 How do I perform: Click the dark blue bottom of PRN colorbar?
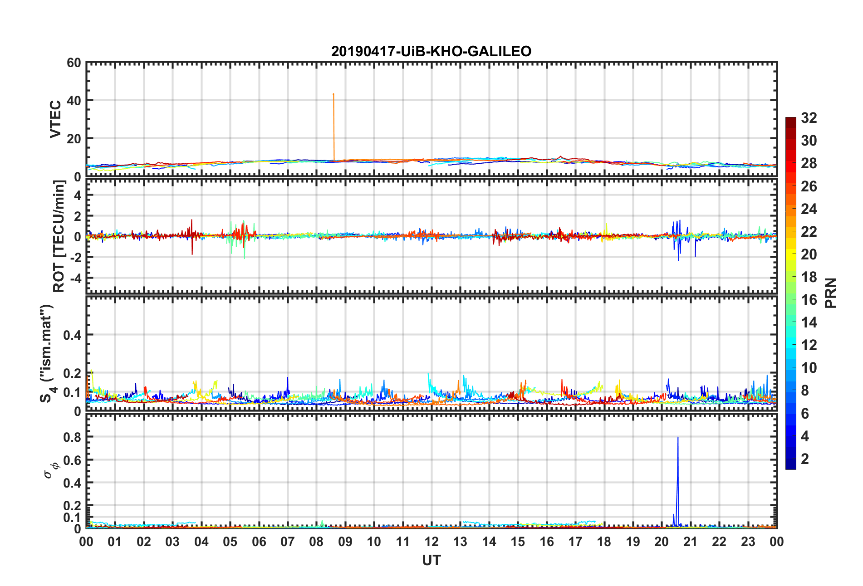coord(790,464)
